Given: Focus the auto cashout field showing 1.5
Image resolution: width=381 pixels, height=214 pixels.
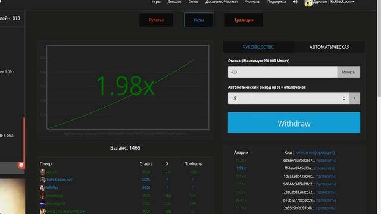Looking at the screenshot, I should pos(288,98).
